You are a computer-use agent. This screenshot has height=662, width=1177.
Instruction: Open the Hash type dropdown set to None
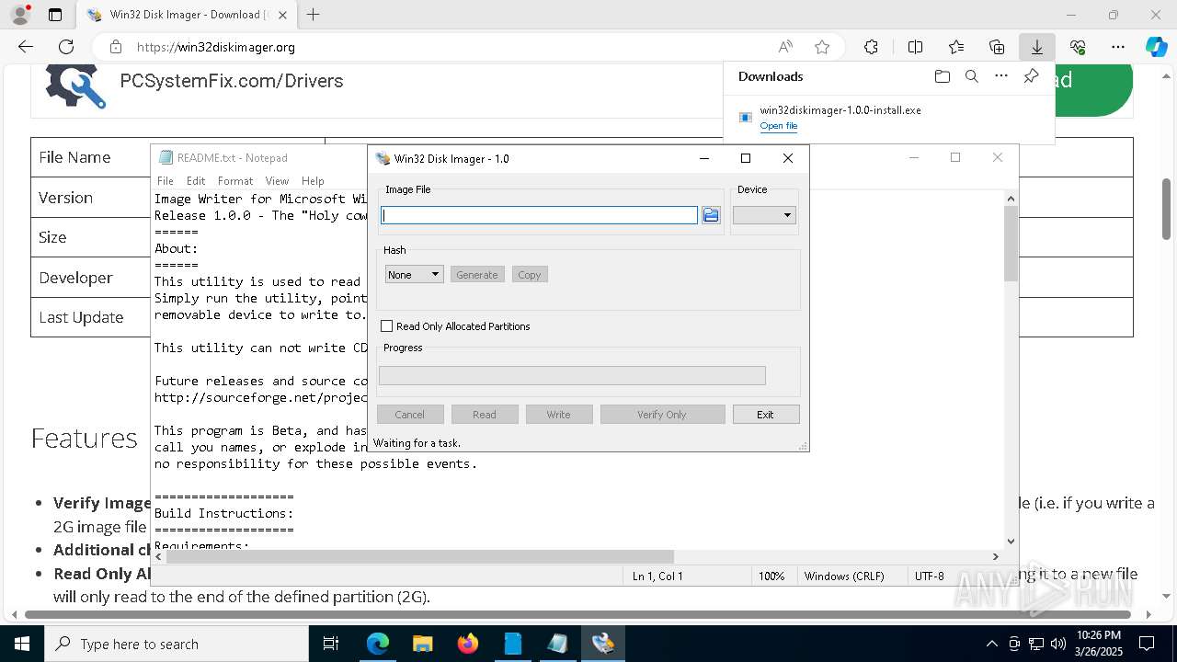(414, 274)
